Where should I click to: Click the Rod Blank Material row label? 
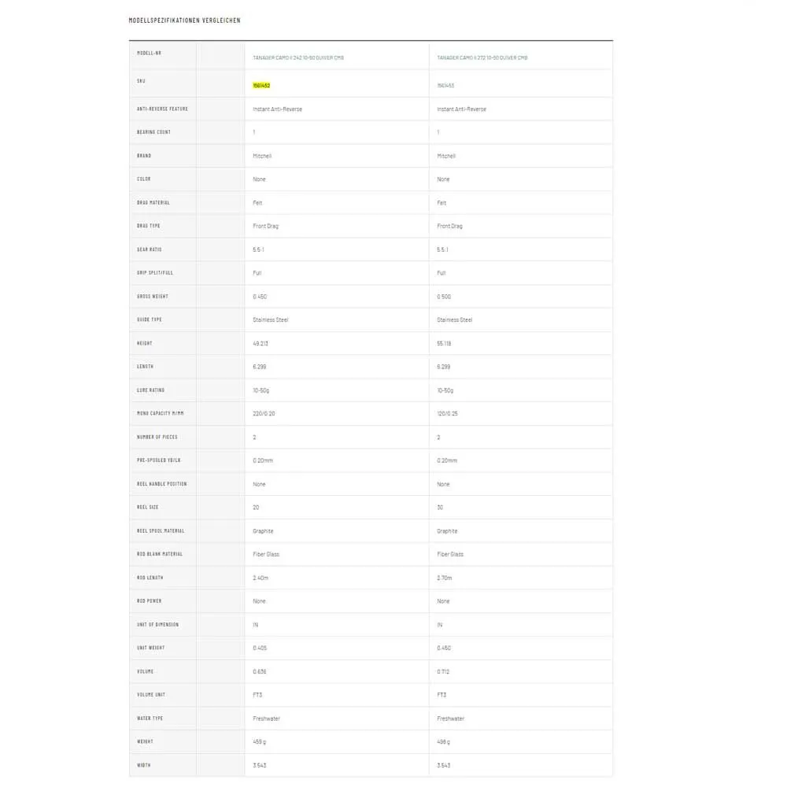160,554
